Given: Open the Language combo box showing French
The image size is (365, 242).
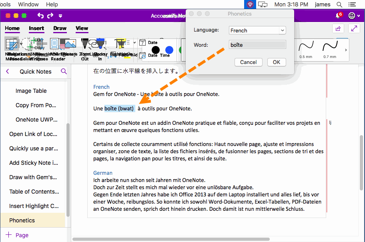Looking at the screenshot, I should coord(257,30).
